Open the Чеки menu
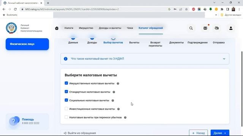The image size is (243, 136). pos(130,28)
